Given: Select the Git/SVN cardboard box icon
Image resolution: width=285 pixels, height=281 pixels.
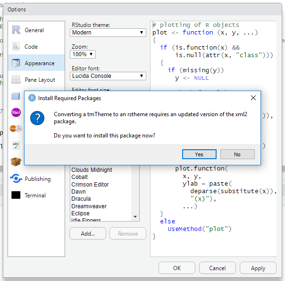Looking at the screenshot, I should pos(16,162).
